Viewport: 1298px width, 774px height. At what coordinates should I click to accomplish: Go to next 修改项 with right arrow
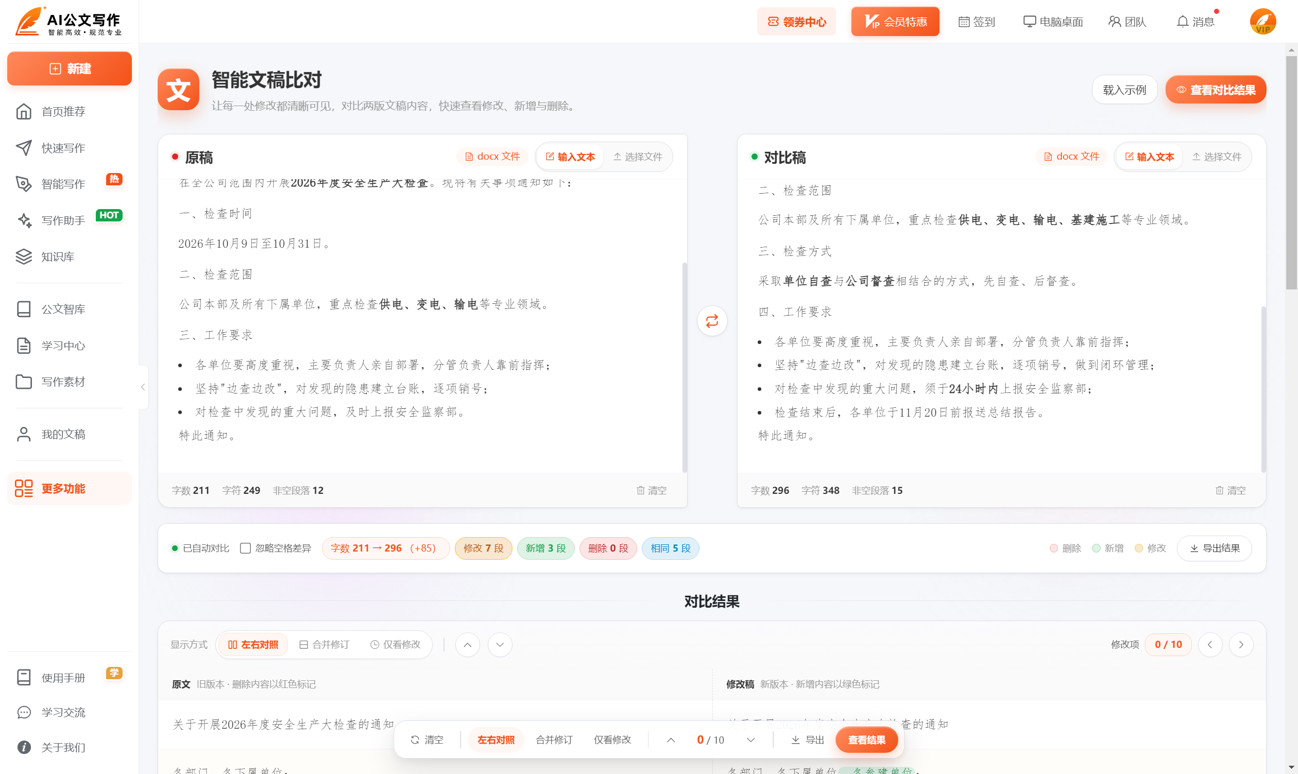point(1241,645)
